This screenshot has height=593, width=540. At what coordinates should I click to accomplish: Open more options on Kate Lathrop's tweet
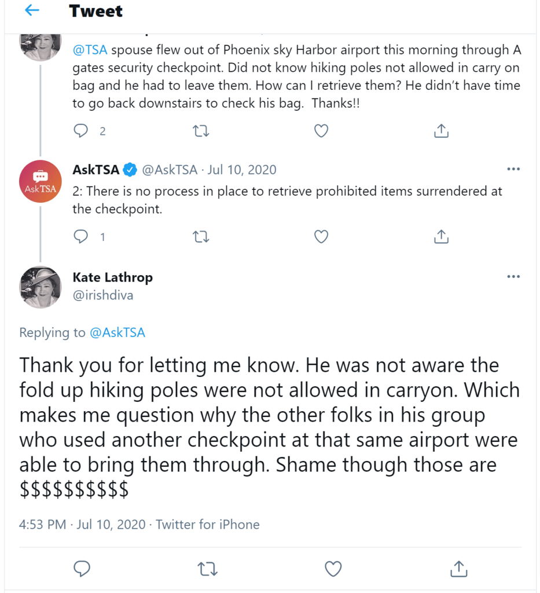click(513, 276)
